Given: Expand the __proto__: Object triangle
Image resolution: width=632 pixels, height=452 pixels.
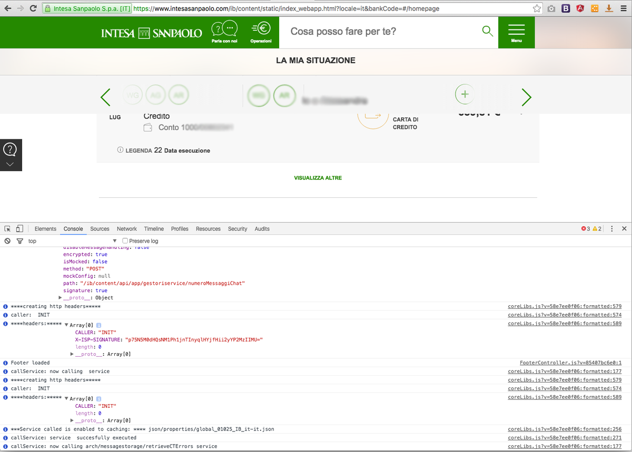Looking at the screenshot, I should click(60, 298).
